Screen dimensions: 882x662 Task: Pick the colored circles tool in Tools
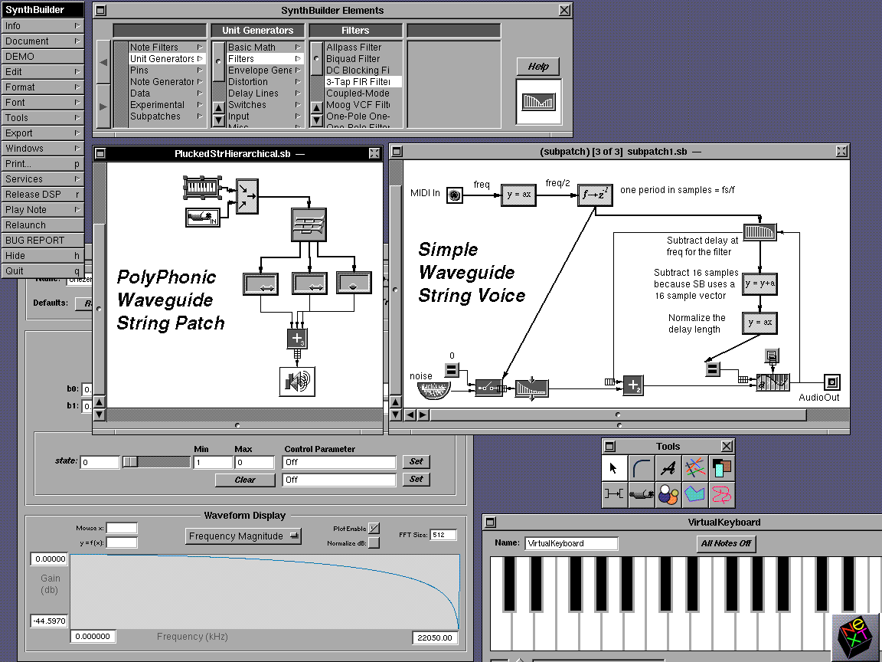668,494
